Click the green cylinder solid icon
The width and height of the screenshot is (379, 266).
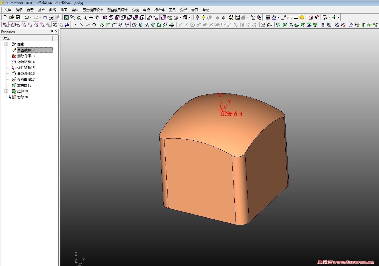[141, 25]
